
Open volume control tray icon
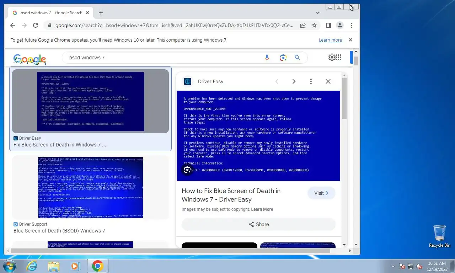click(419, 266)
